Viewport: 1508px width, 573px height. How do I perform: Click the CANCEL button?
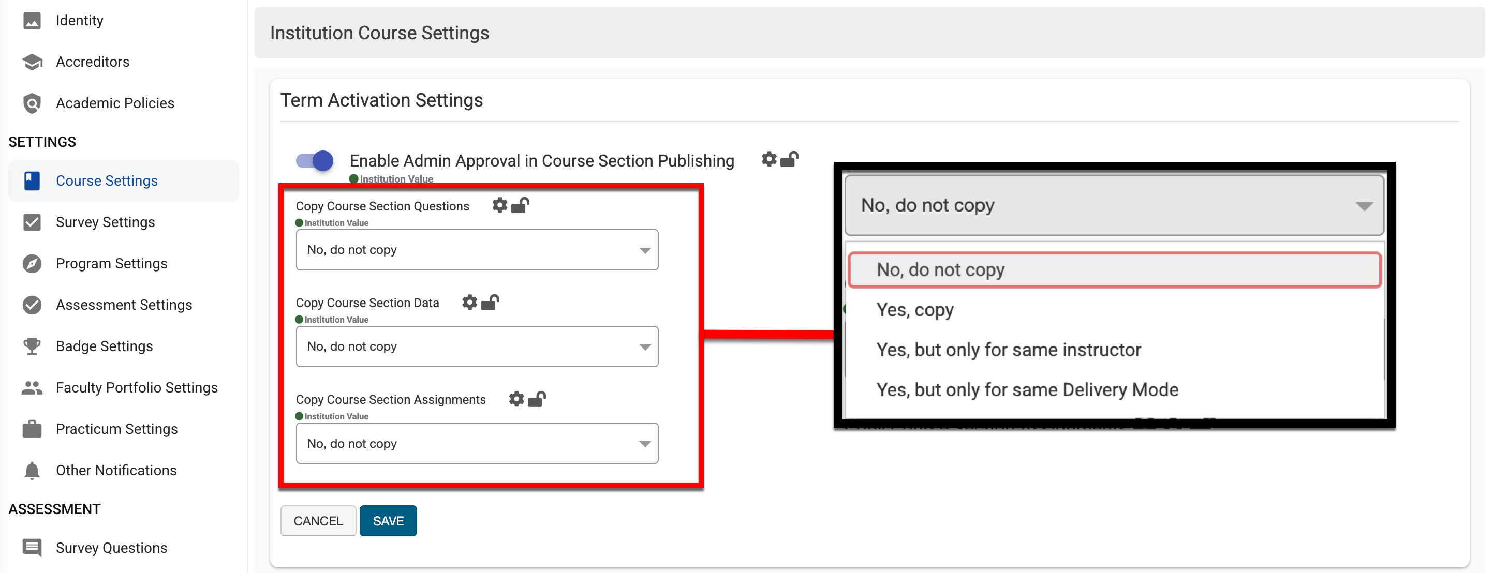point(318,521)
